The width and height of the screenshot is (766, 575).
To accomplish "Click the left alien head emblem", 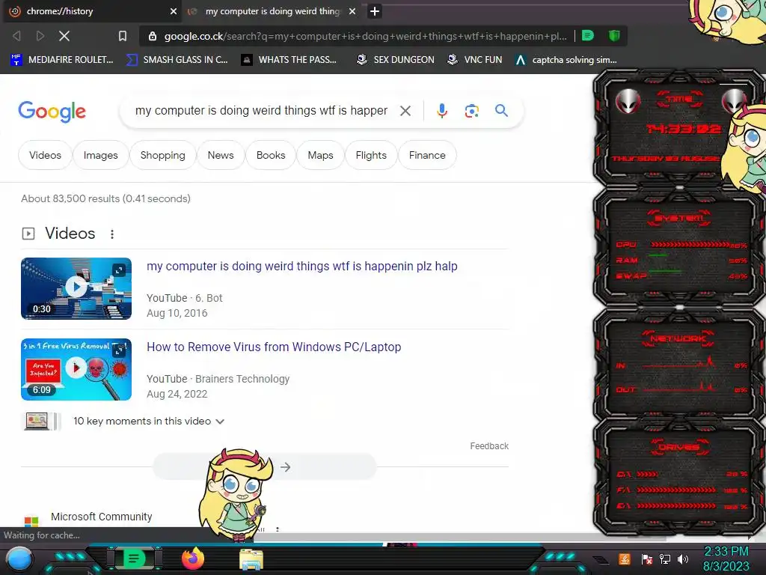I will click(x=628, y=102).
